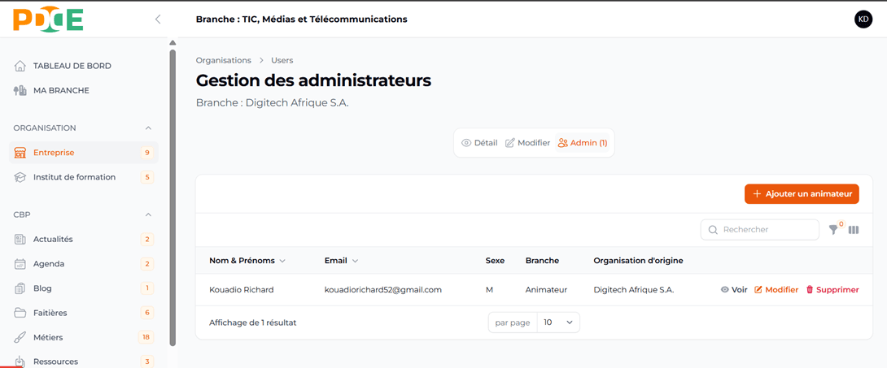
Task: Click the eye icon beside the Détail tab
Action: pos(467,143)
